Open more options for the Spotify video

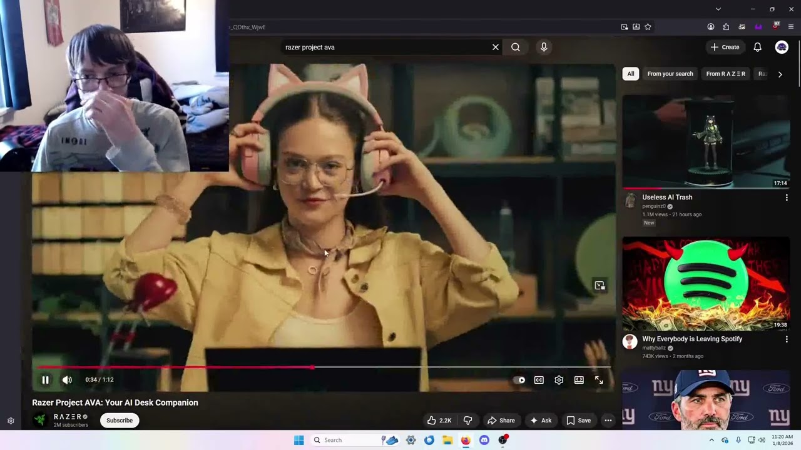coord(787,339)
